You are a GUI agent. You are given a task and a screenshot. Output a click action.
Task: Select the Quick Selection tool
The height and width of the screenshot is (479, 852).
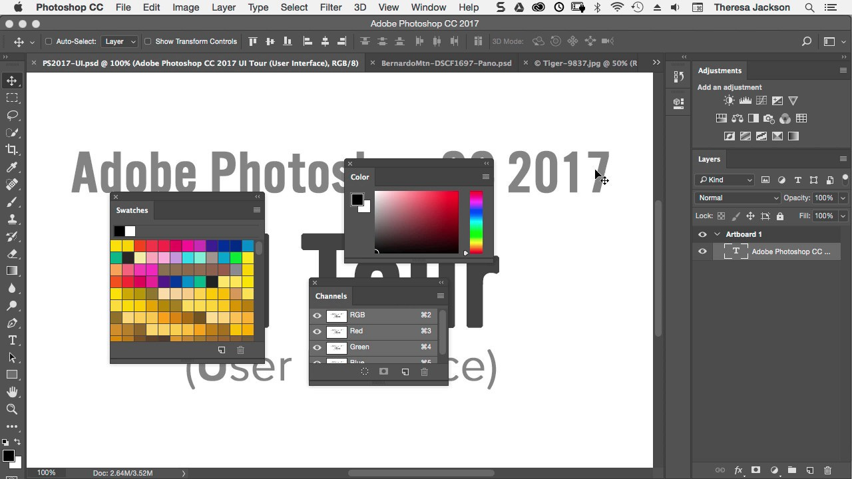(12, 132)
